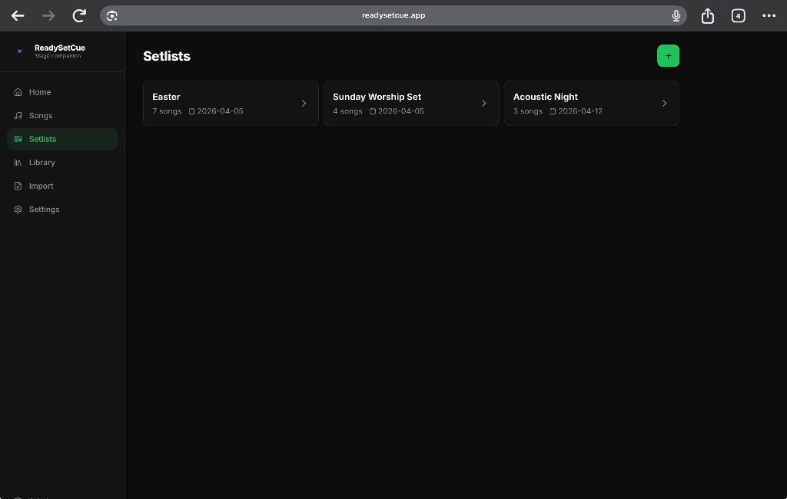The height and width of the screenshot is (499, 787).
Task: Click the Settings gear icon
Action: (18, 209)
